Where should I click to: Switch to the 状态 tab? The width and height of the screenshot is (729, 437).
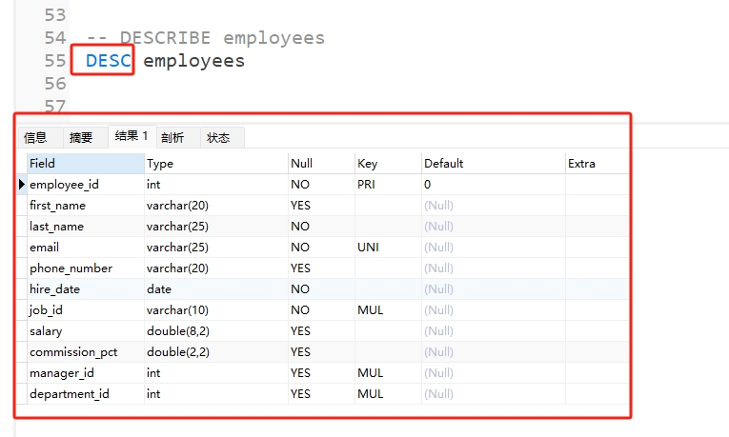pos(218,137)
